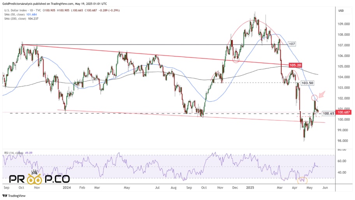Click the 109.000 price axis value
The image size is (355, 200).
(344, 24)
